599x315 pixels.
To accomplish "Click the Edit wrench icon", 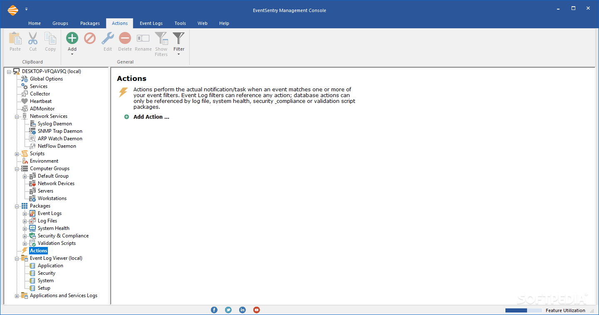I will 108,38.
